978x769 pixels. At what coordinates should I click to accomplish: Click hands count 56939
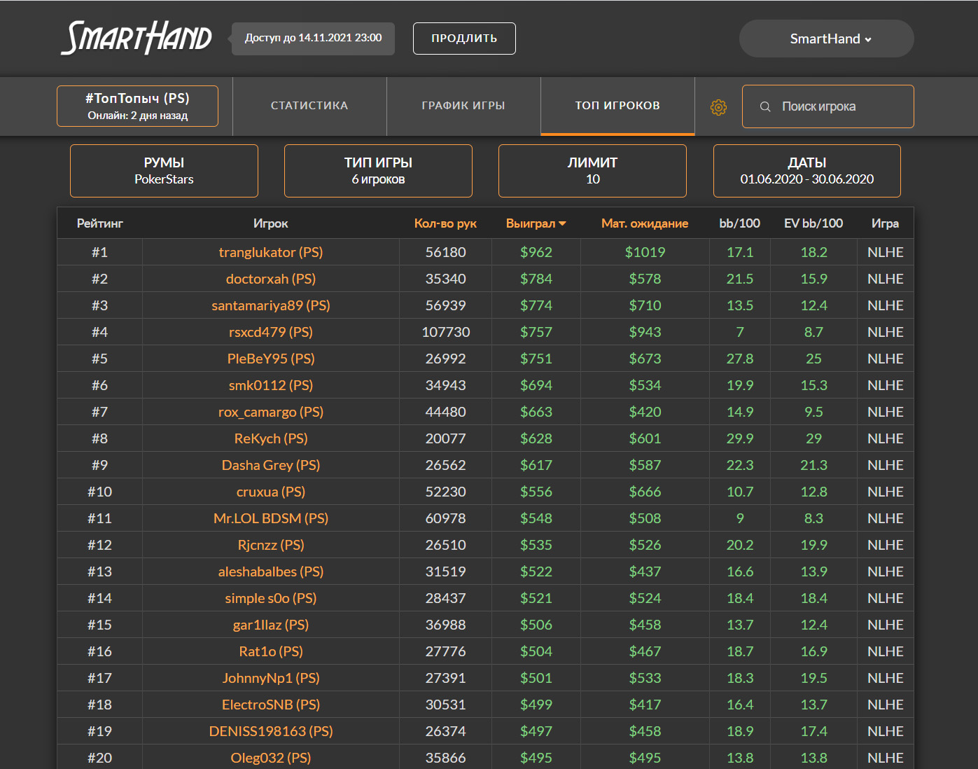coord(446,305)
